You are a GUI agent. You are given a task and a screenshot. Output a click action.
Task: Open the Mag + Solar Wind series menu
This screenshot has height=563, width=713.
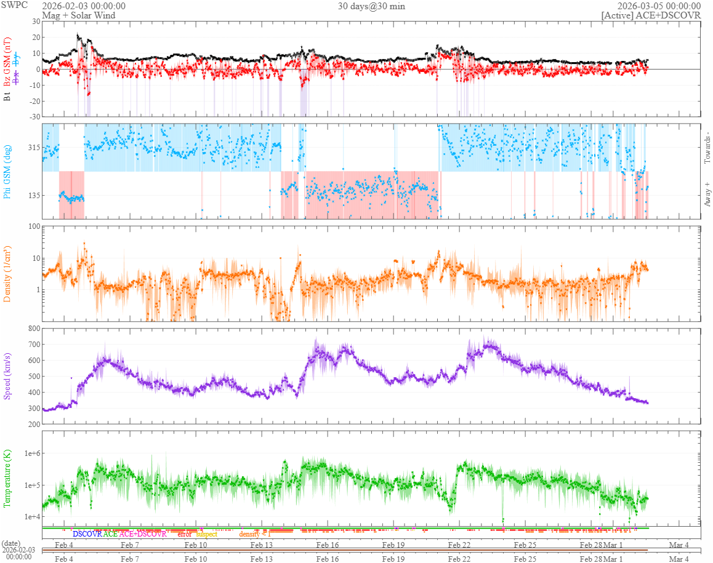coord(79,15)
